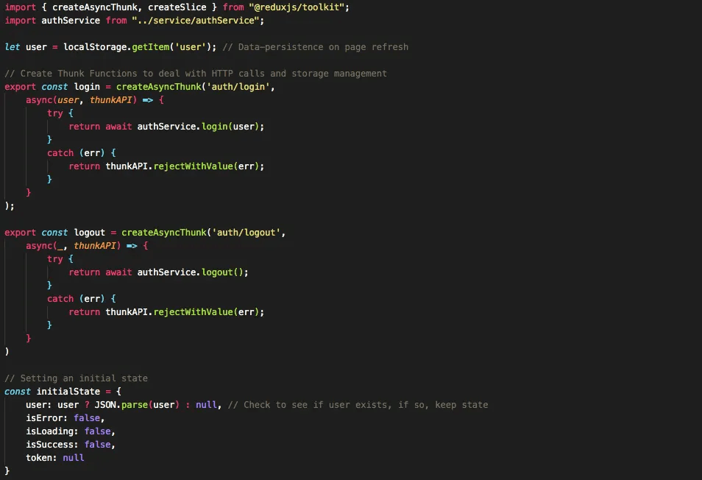Click the let keyword before user
The height and width of the screenshot is (480, 702).
[x=13, y=47]
